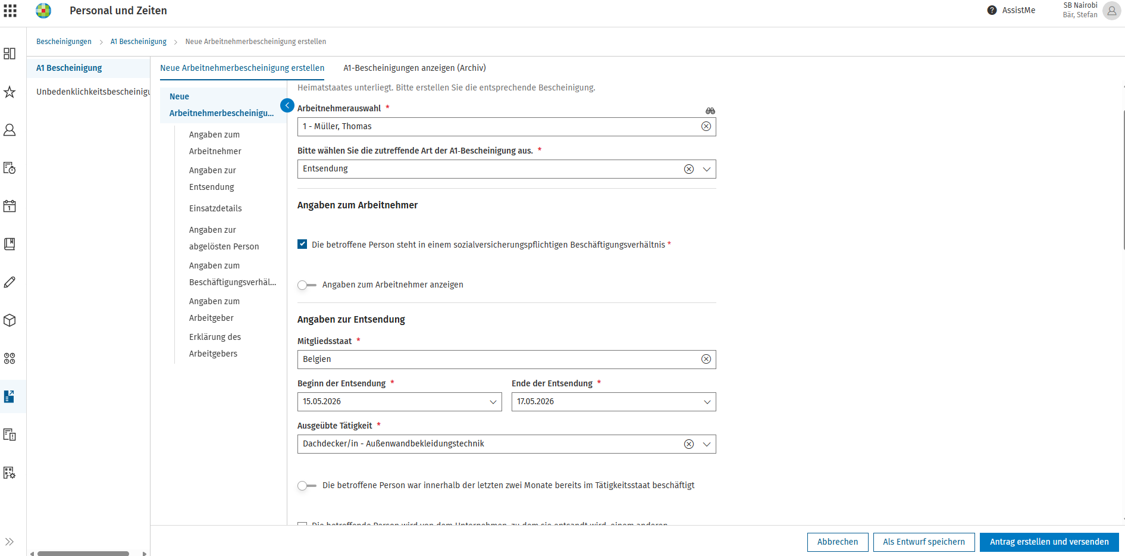Switch to A1-Bescheinigungen anzeigen (Archiv) tab
Screen dimensions: 1125x556
pos(415,68)
